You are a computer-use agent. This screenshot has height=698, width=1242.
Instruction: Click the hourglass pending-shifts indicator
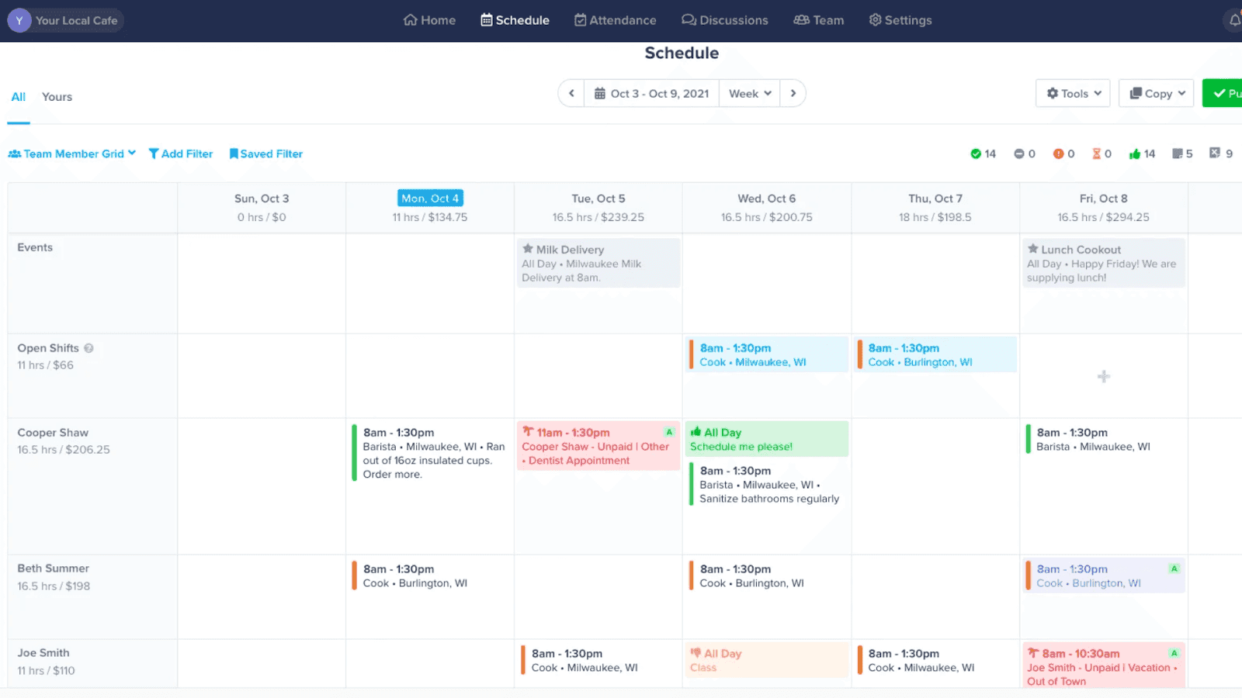click(1096, 153)
